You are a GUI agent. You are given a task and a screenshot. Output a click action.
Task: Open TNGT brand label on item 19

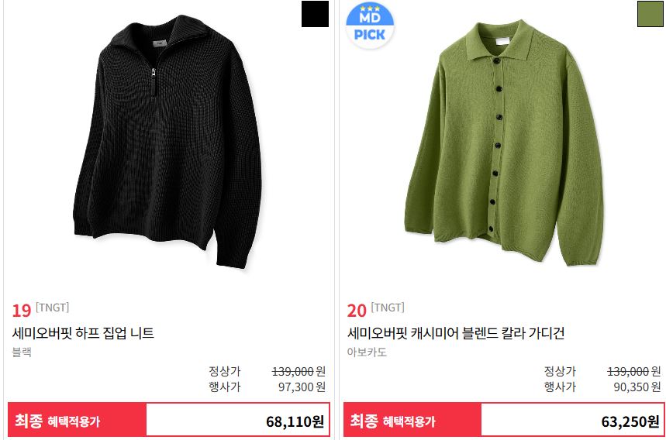pos(52,308)
